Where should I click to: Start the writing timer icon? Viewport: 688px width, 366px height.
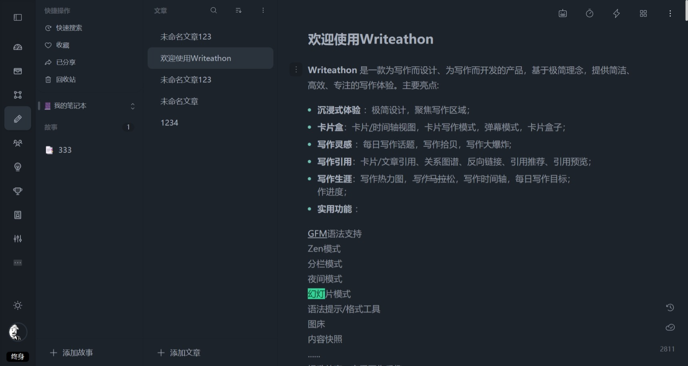[590, 14]
